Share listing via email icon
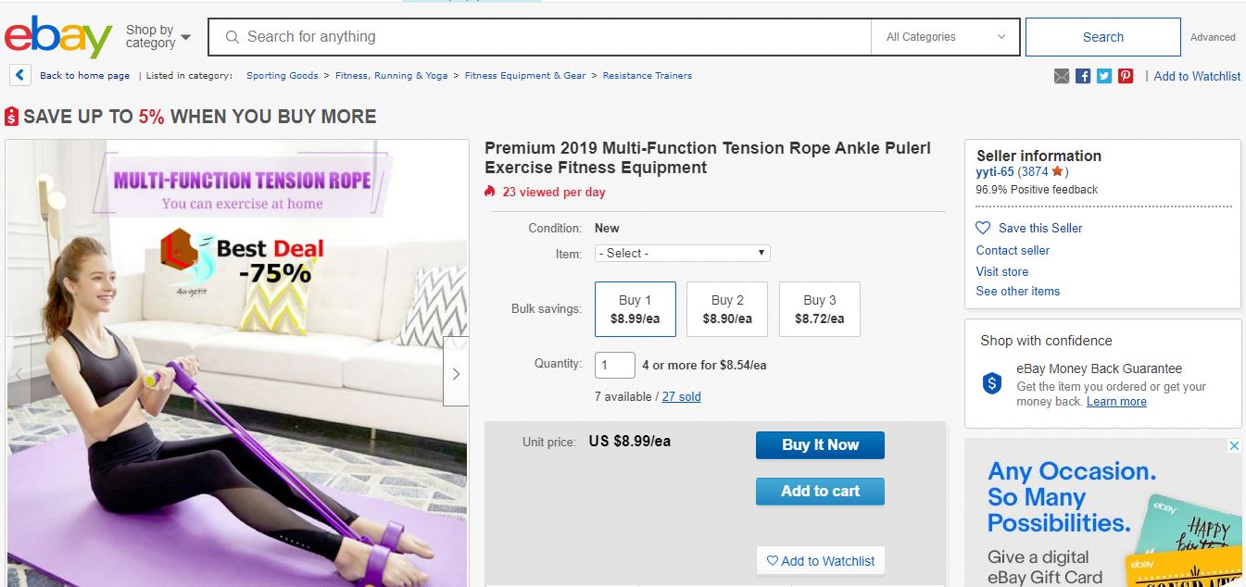 [1062, 76]
